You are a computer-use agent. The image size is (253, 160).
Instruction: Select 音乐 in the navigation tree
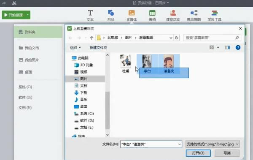pos(81,100)
